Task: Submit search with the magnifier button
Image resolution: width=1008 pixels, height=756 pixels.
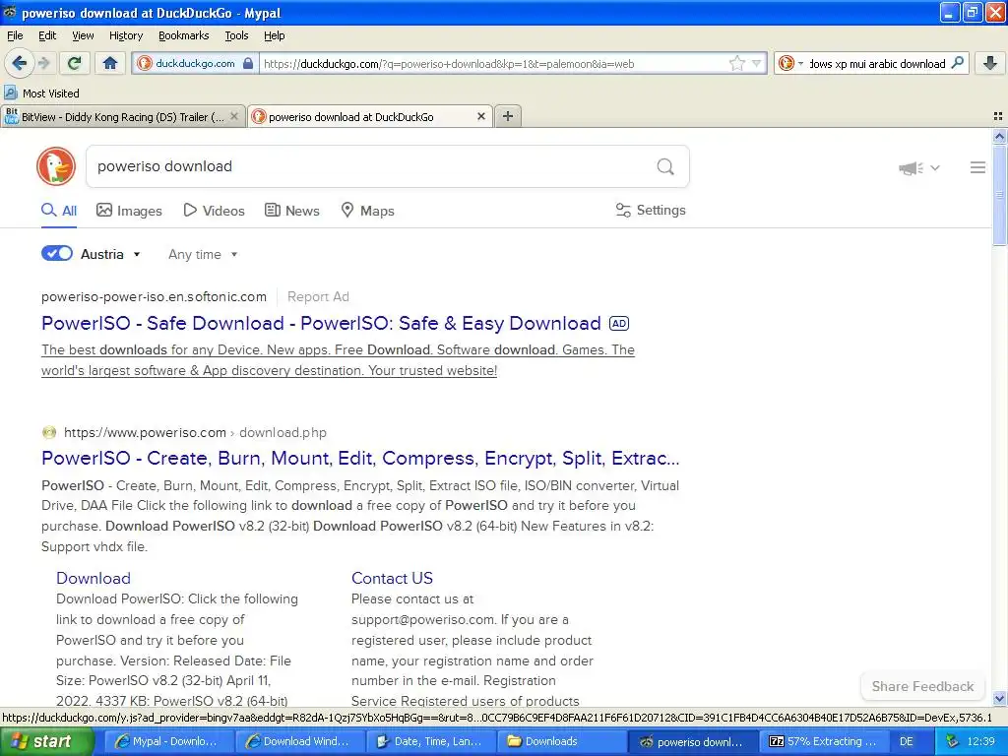Action: coord(665,167)
